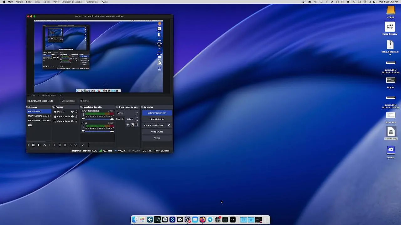Open Setup_Clipper2 file on desktop
The height and width of the screenshot is (225, 401).
tap(390, 27)
